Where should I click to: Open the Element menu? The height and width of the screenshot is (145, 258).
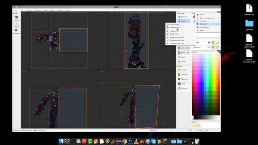(x=29, y=10)
